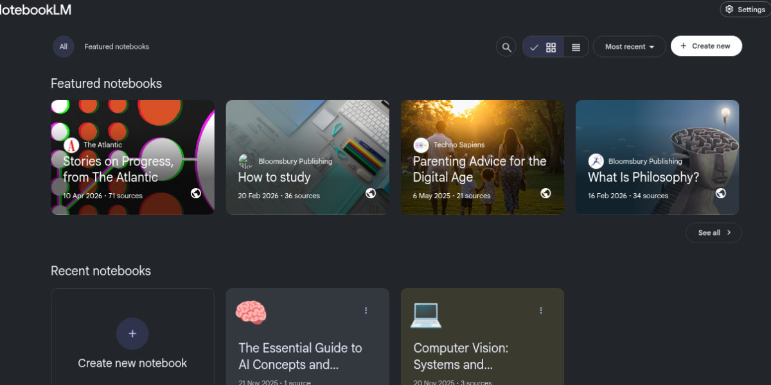Viewport: 771px width, 385px height.
Task: Click 'The Atlantic' publisher name
Action: (103, 145)
